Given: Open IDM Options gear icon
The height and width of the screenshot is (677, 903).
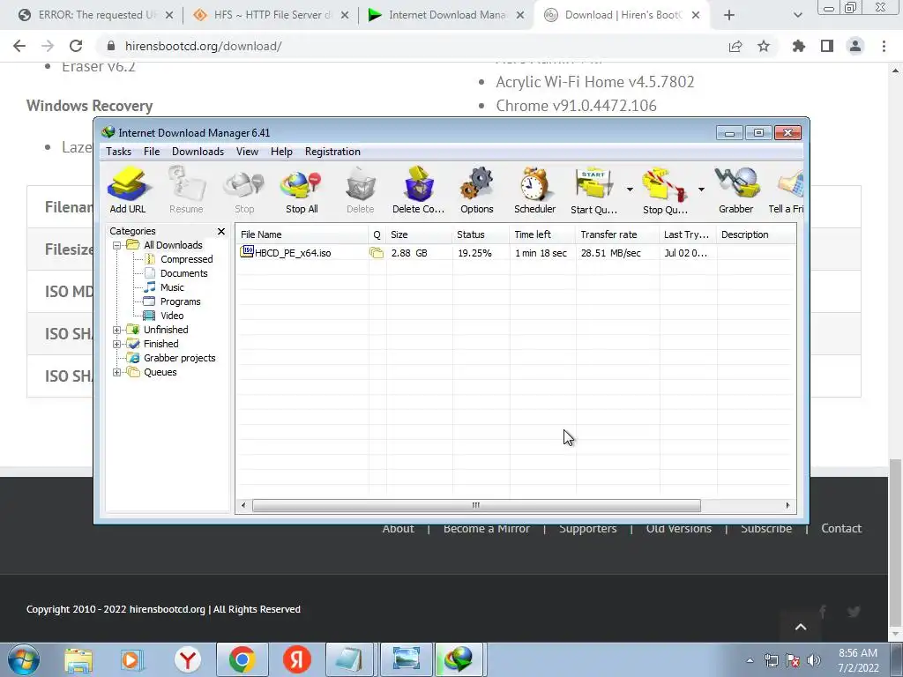Looking at the screenshot, I should tap(477, 190).
